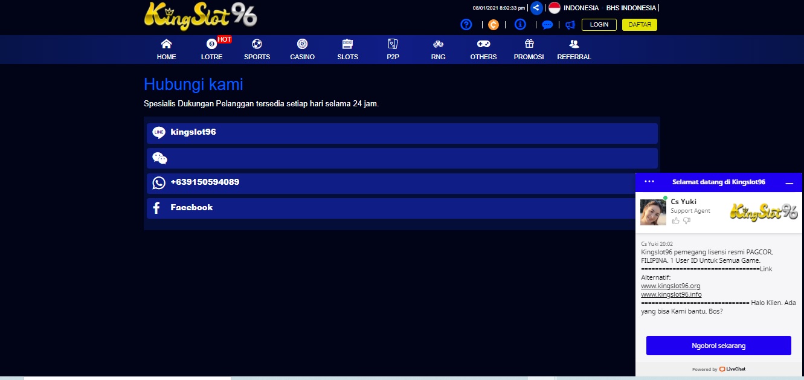Open the chat widget three-dots menu
The height and width of the screenshot is (380, 804).
(x=649, y=181)
